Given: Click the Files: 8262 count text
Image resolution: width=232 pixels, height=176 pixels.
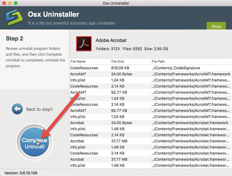Looking at the screenshot, I should point(132,49).
